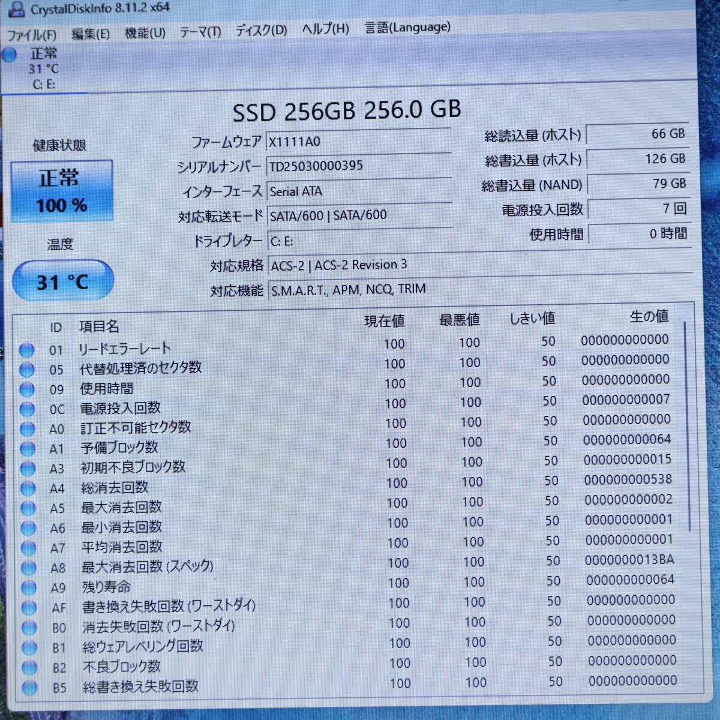Open the 編集(E) menu
This screenshot has height=720, width=720.
pyautogui.click(x=91, y=34)
